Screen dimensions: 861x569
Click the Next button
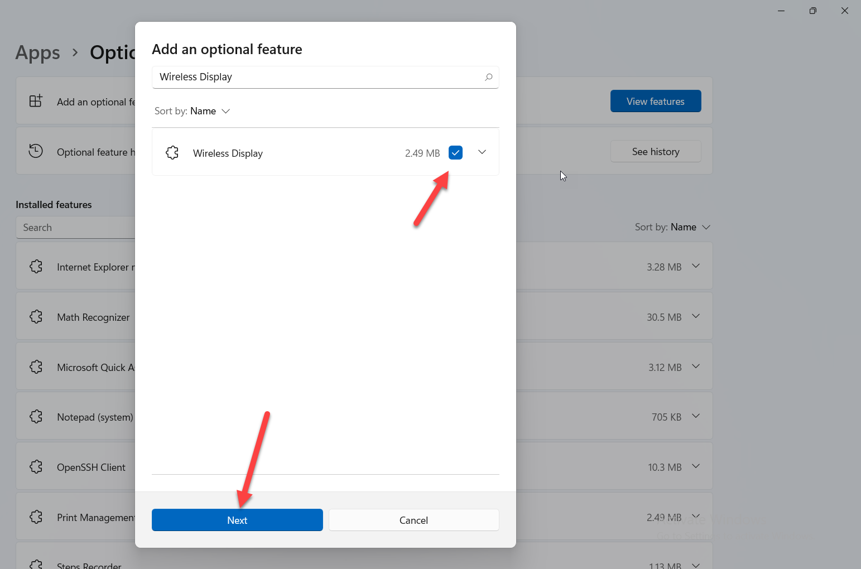tap(237, 520)
